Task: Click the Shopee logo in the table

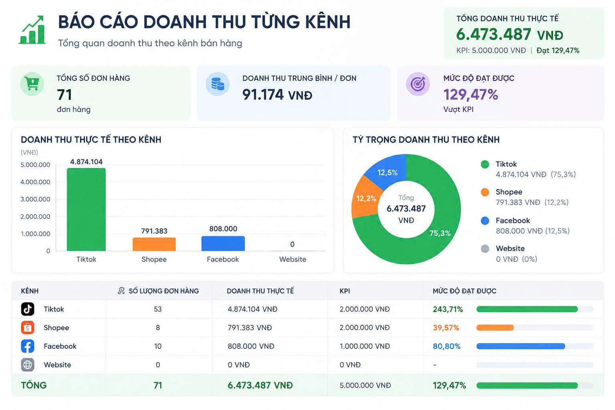Action: point(28,328)
